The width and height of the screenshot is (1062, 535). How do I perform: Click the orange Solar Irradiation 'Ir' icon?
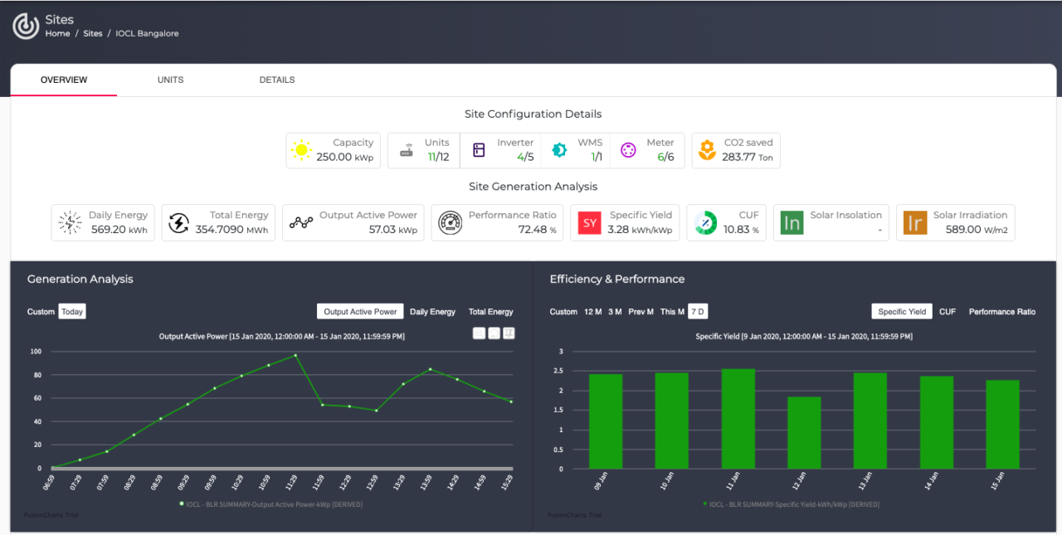[x=913, y=222]
